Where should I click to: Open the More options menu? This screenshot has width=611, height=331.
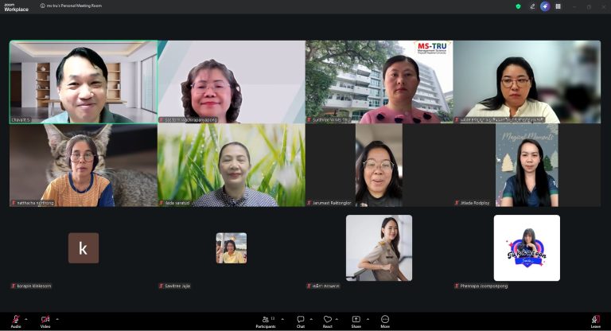click(x=385, y=321)
